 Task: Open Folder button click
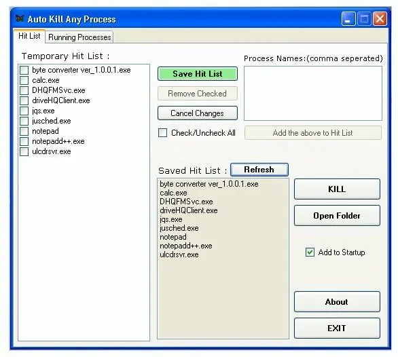point(337,216)
